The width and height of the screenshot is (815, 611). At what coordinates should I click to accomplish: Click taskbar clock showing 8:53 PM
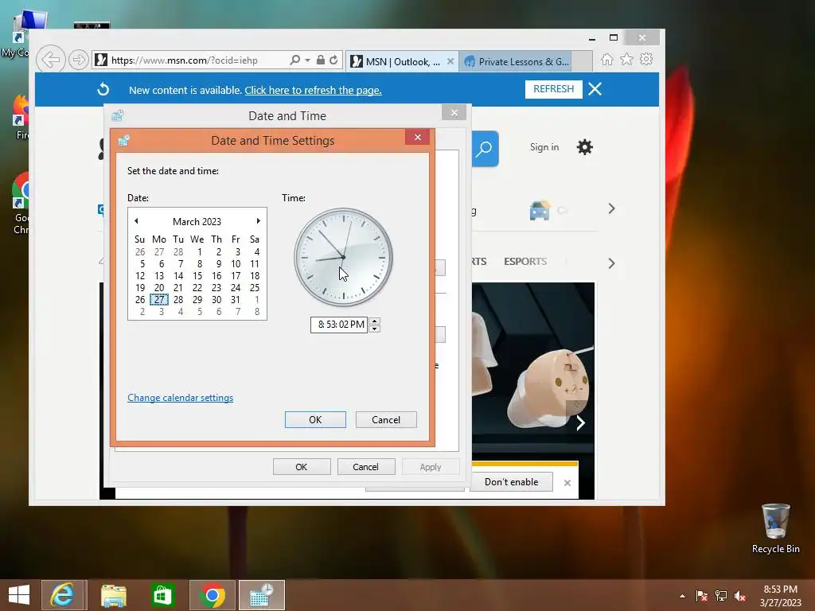[x=780, y=596]
